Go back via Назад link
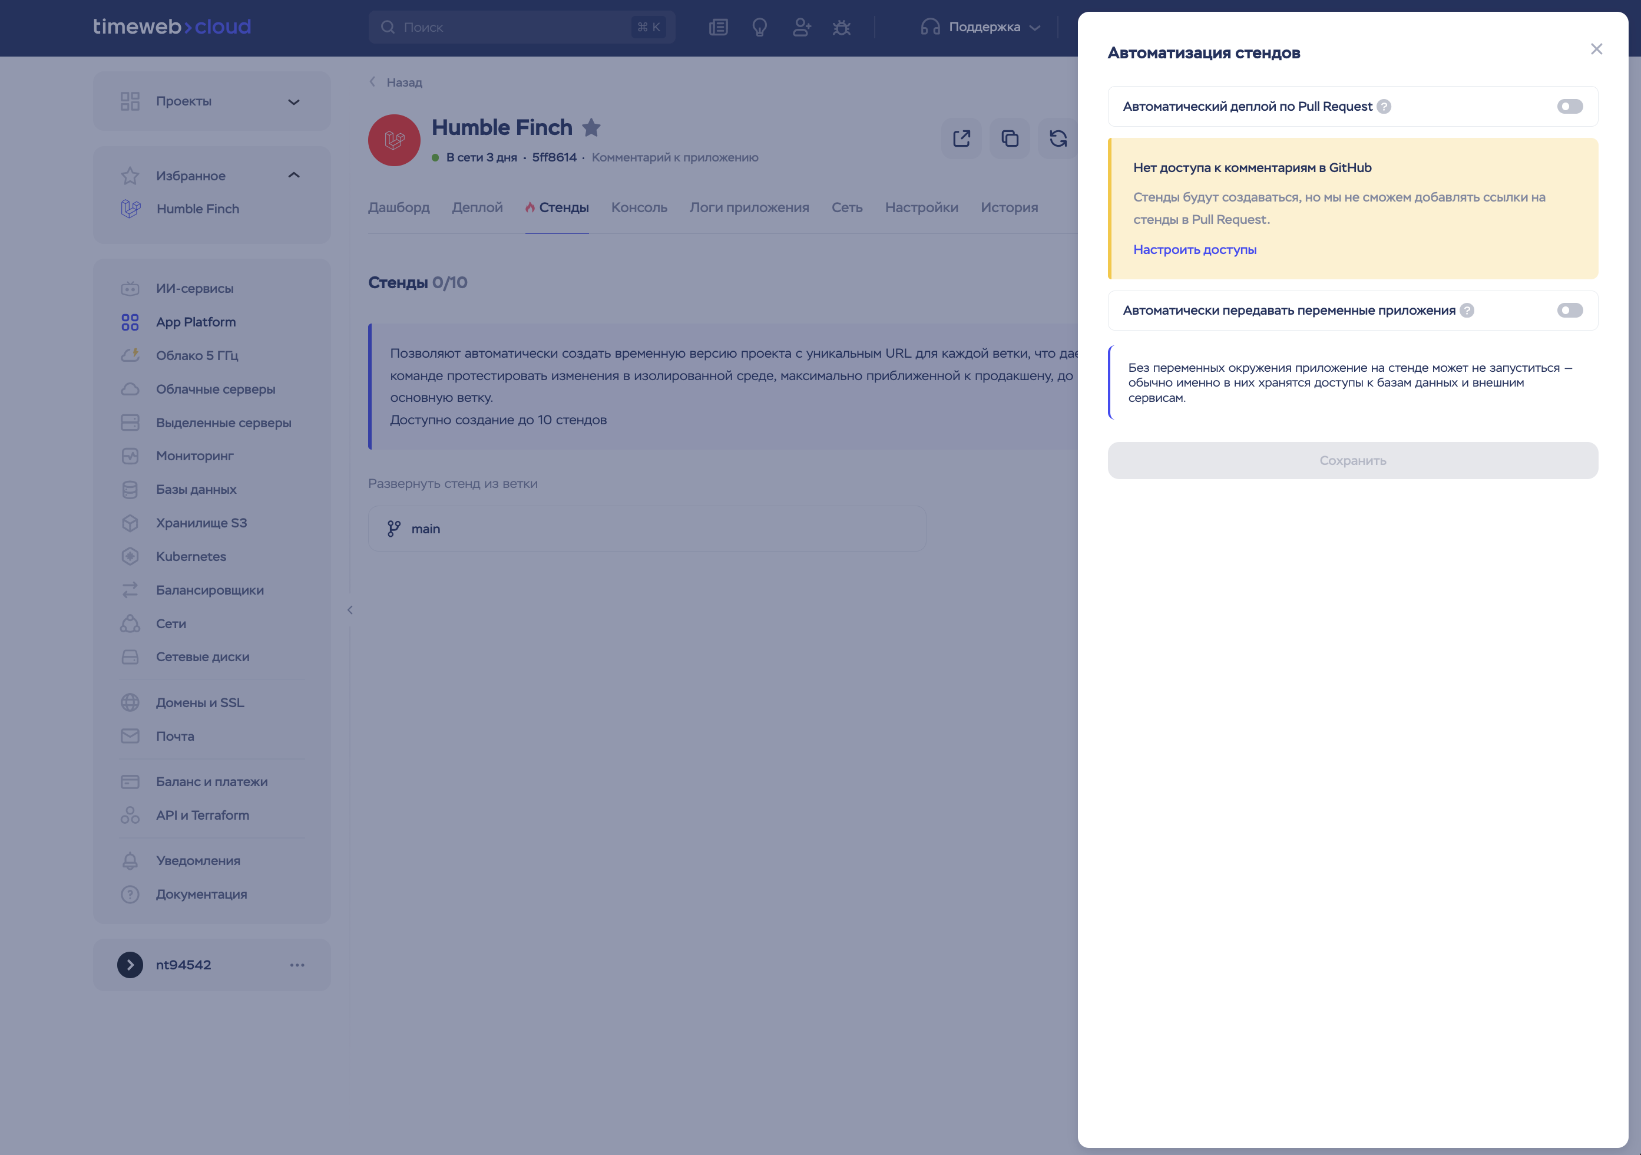 tap(395, 82)
